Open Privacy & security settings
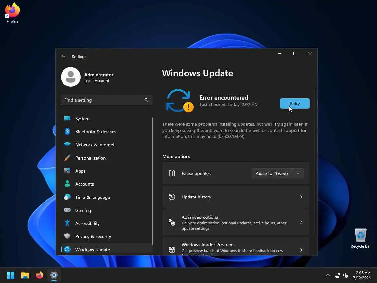This screenshot has width=377, height=283. tap(106, 236)
